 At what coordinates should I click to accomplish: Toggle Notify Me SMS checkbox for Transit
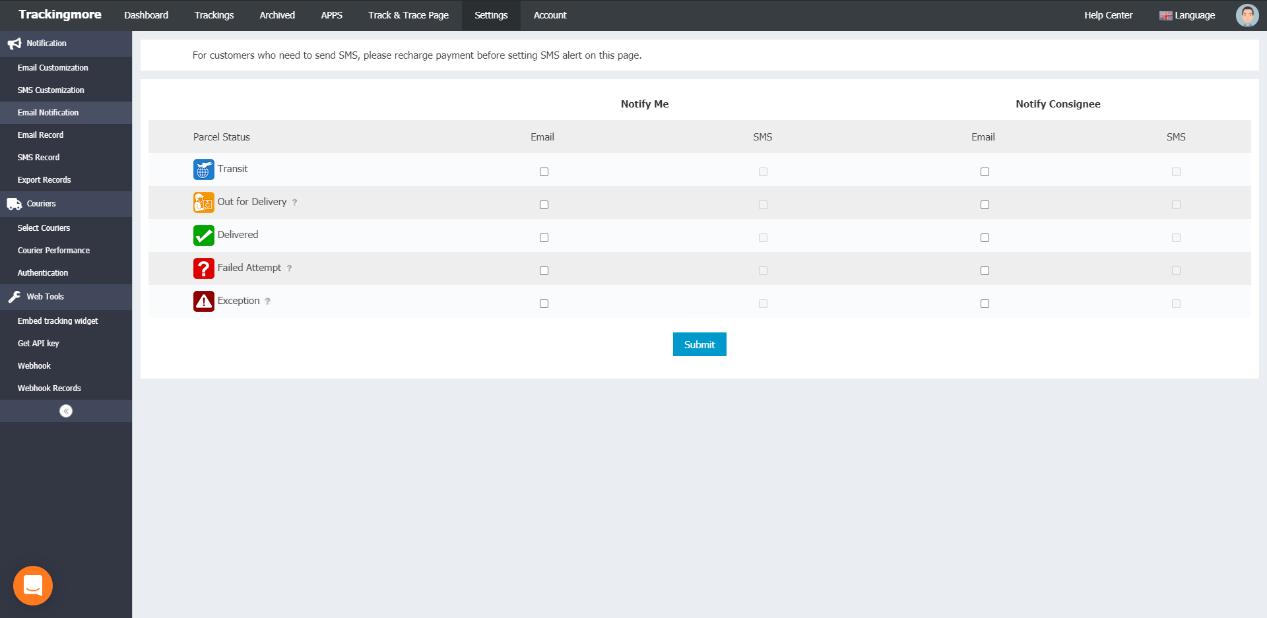(x=763, y=171)
